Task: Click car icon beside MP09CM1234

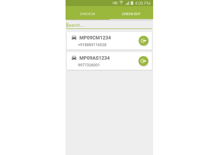Action: 74,38
